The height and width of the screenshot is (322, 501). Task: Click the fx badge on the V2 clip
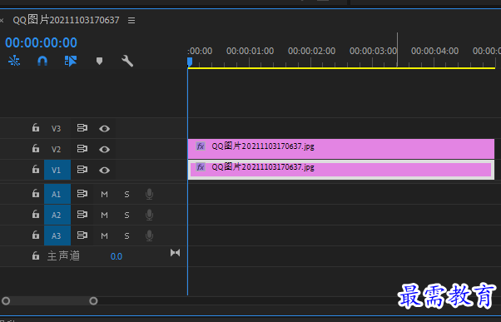(201, 146)
